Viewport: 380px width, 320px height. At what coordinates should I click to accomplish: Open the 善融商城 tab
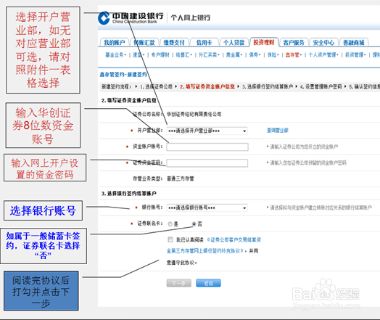click(354, 43)
